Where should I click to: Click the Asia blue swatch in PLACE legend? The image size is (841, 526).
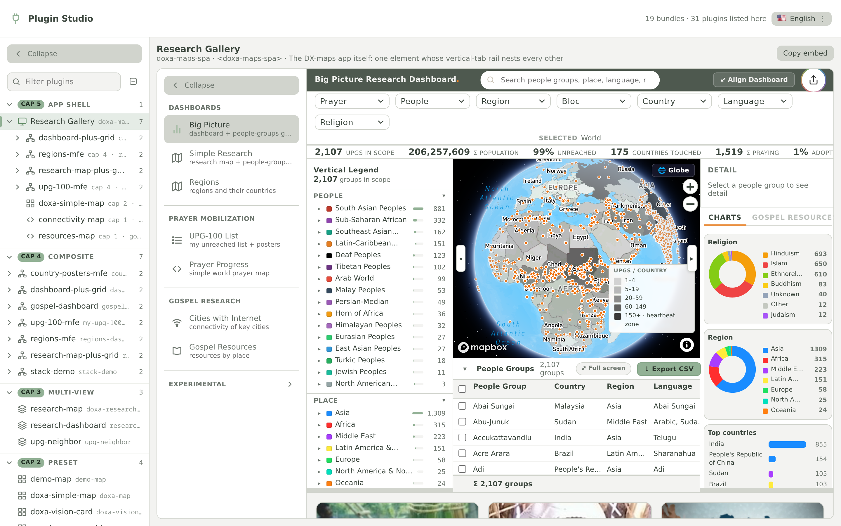coord(329,413)
